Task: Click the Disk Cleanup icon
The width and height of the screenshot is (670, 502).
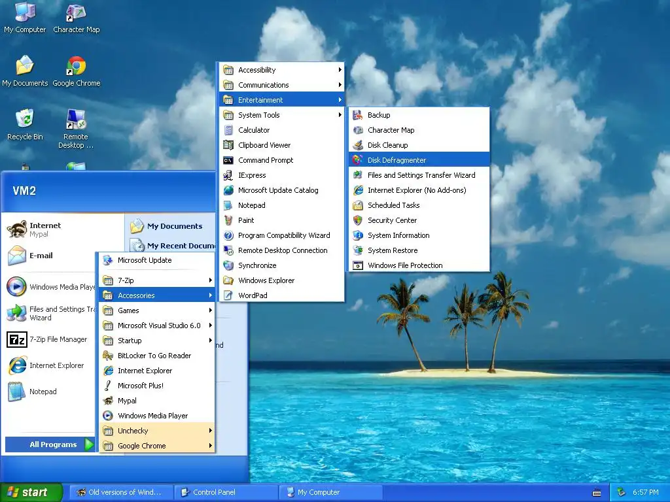Action: tap(358, 145)
